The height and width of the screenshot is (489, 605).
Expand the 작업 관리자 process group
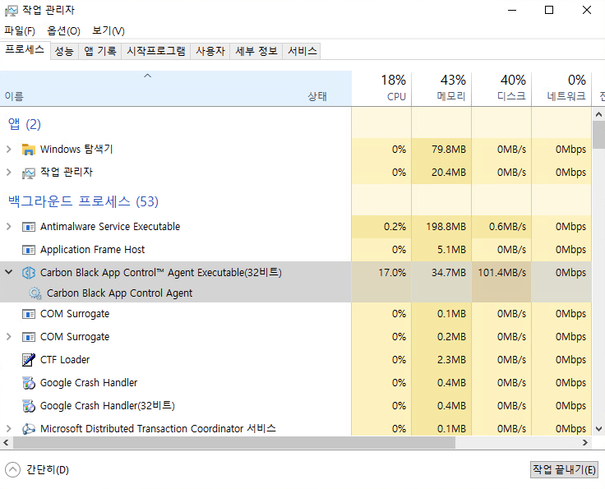pos(9,173)
